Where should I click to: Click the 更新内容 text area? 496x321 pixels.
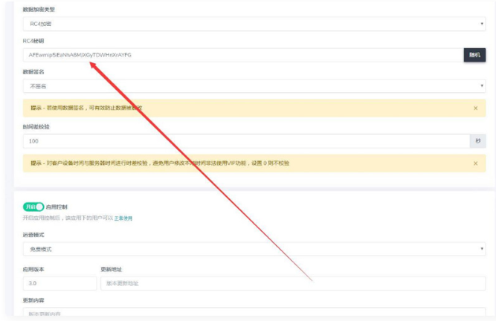[254, 314]
